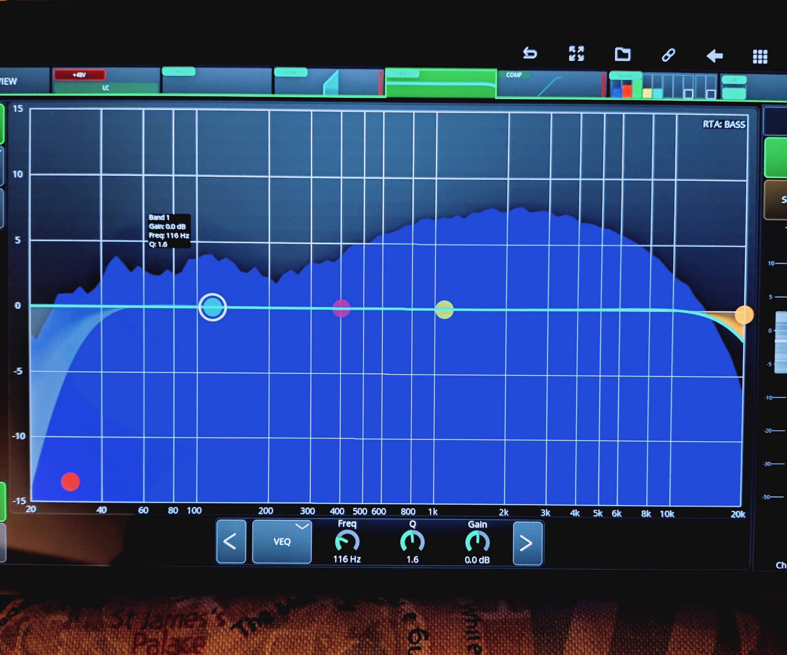Go to previous band with left chevron

tap(231, 542)
